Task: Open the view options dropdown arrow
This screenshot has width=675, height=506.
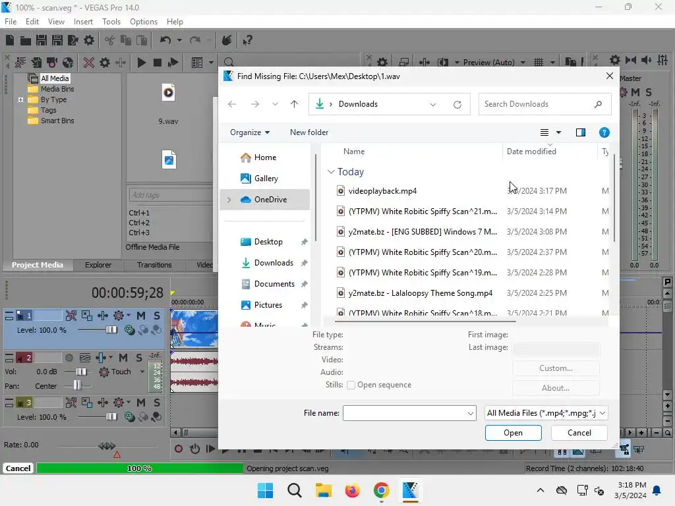Action: 559,132
